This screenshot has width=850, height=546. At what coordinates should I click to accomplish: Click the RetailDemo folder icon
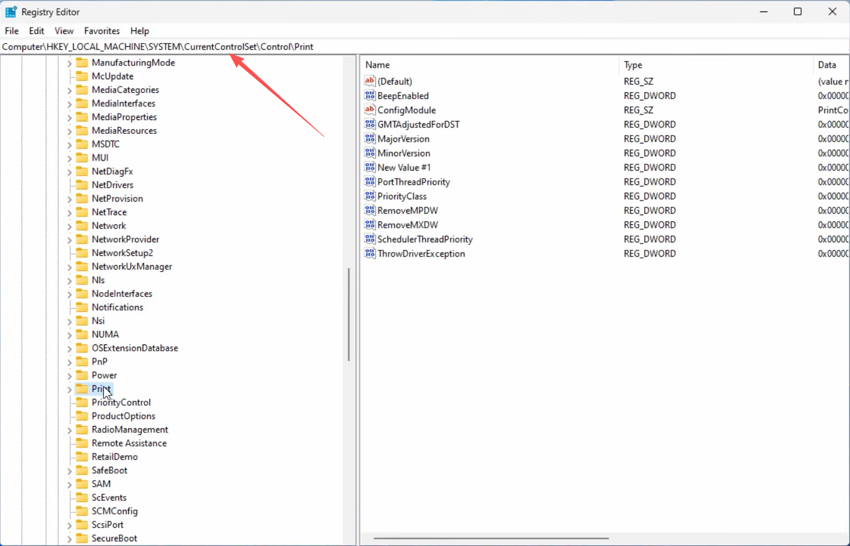(82, 456)
